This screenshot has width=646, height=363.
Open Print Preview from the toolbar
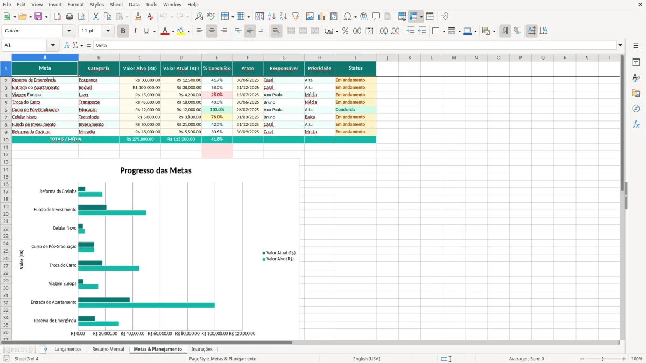tap(80, 17)
